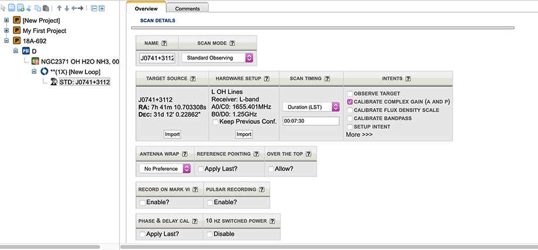Screen dimensions: 538x250
Task: Click the copy toolbar icon
Action: pos(37,9)
